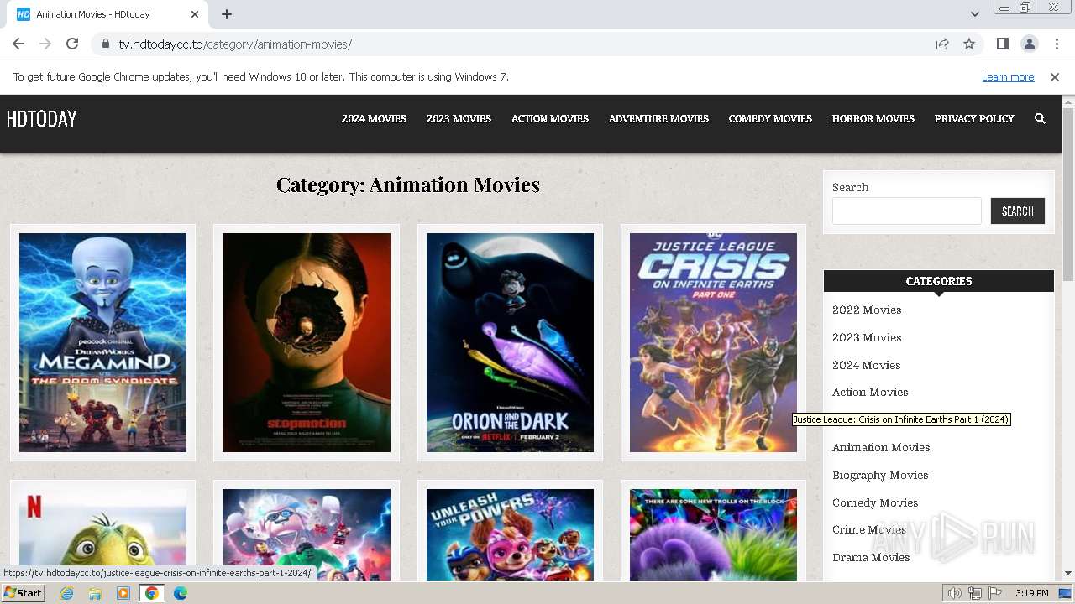Open the Chrome profile menu
Screen dimensions: 1075x604
(x=1030, y=44)
